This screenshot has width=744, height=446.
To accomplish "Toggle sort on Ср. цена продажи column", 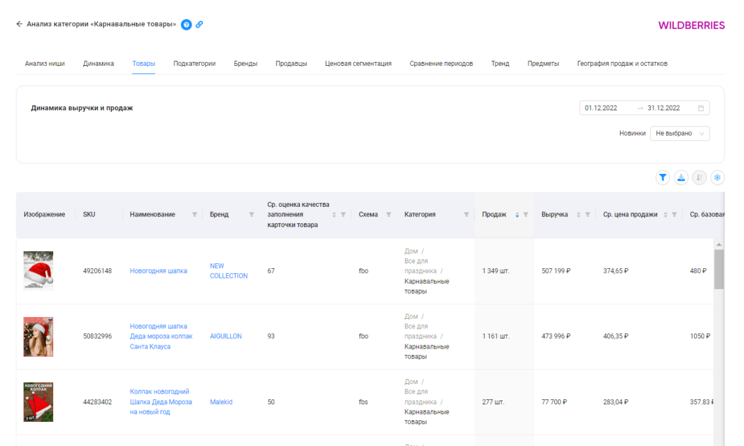I will pos(666,214).
